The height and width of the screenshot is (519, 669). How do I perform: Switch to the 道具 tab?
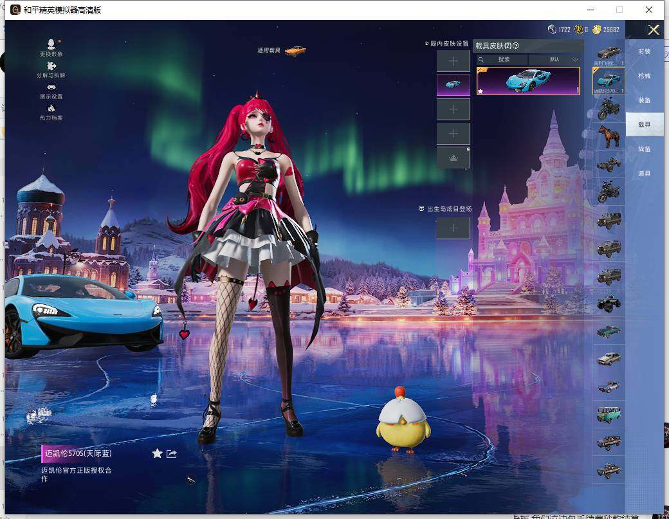tap(645, 174)
